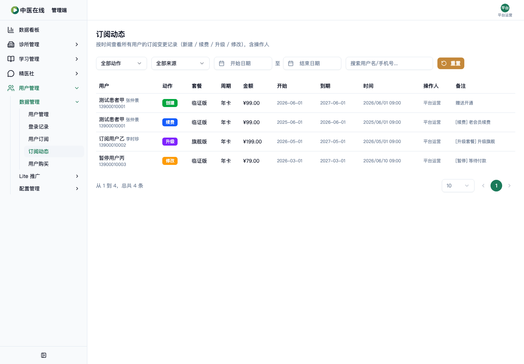This screenshot has height=364, width=524.
Task: Click the 升级 action tag
Action: tap(170, 142)
